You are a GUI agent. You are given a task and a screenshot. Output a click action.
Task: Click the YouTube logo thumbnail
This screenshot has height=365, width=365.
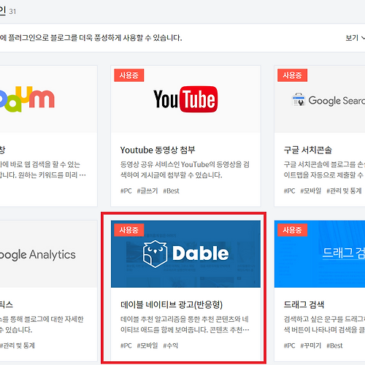[185, 99]
